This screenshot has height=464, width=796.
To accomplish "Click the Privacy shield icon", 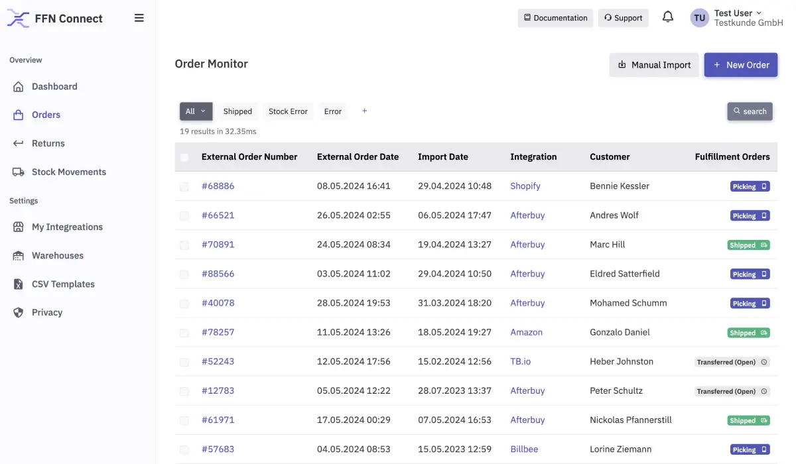I will click(19, 313).
